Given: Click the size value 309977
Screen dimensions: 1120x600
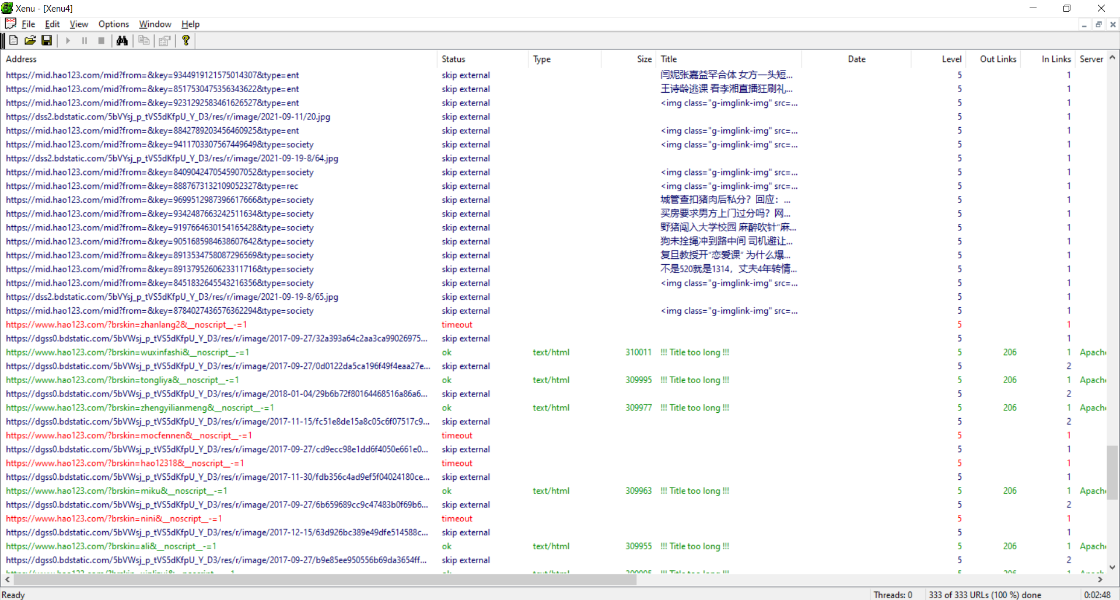Looking at the screenshot, I should pyautogui.click(x=639, y=408).
